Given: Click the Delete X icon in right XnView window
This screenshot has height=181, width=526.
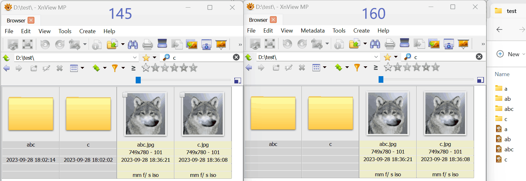Looking at the screenshot, I should 302,68.
